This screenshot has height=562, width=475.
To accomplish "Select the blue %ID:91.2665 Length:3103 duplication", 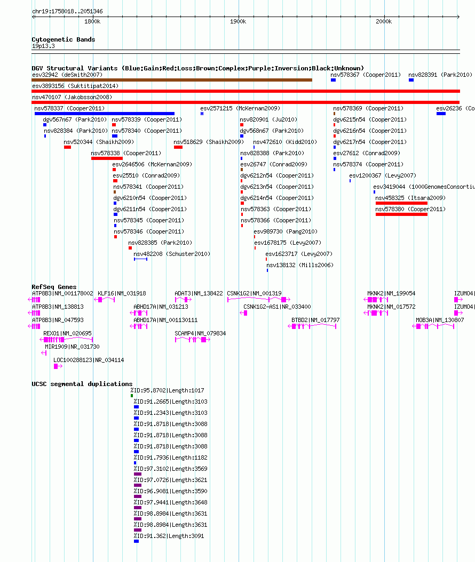I will click(x=136, y=407).
